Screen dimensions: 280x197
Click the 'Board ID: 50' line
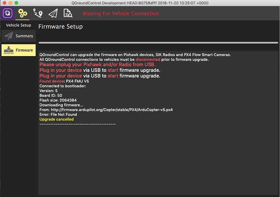(51, 95)
